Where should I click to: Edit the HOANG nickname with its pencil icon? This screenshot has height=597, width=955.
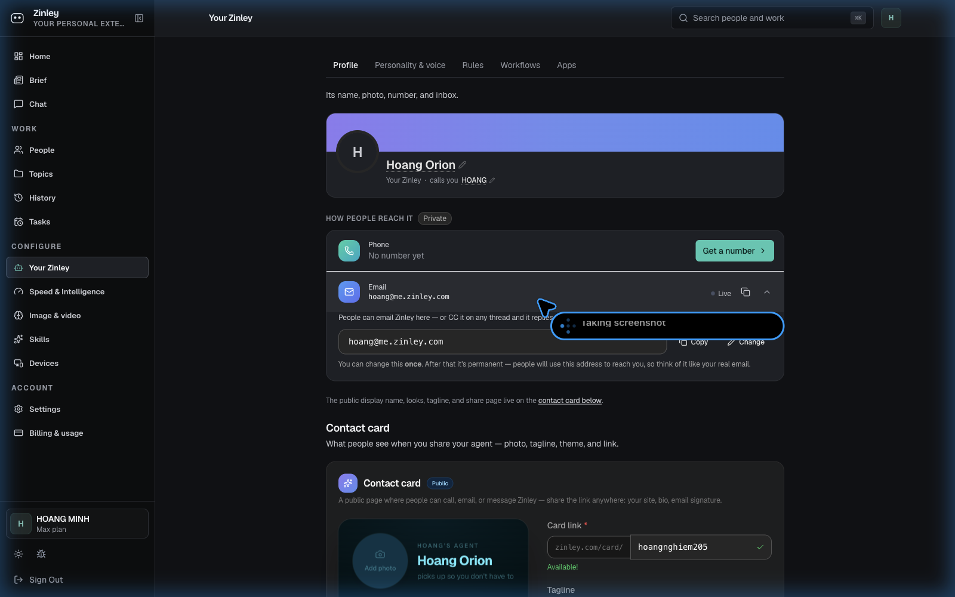click(492, 180)
